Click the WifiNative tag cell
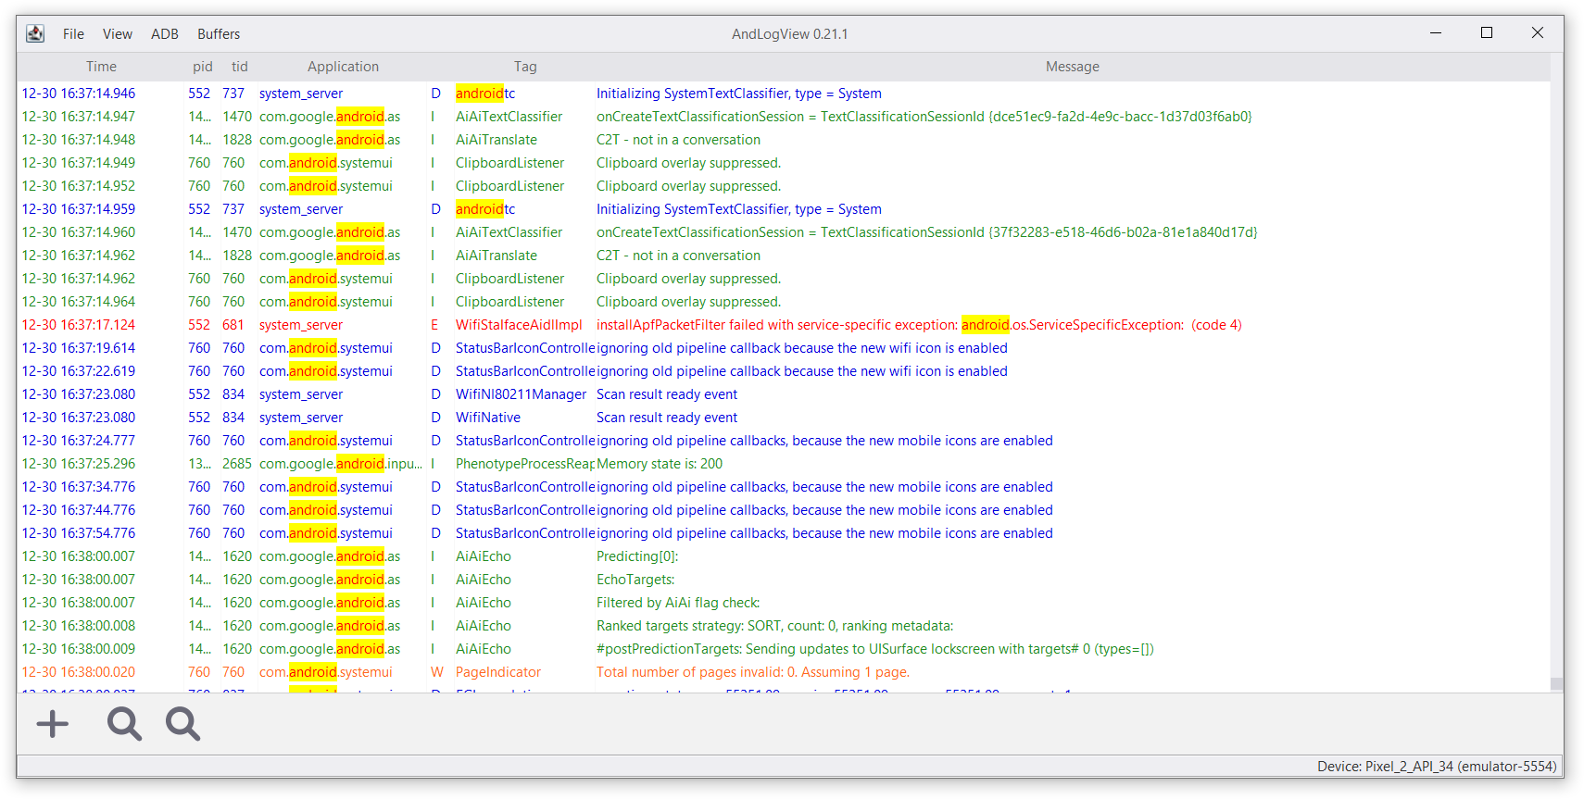The height and width of the screenshot is (799, 1584). click(x=488, y=418)
